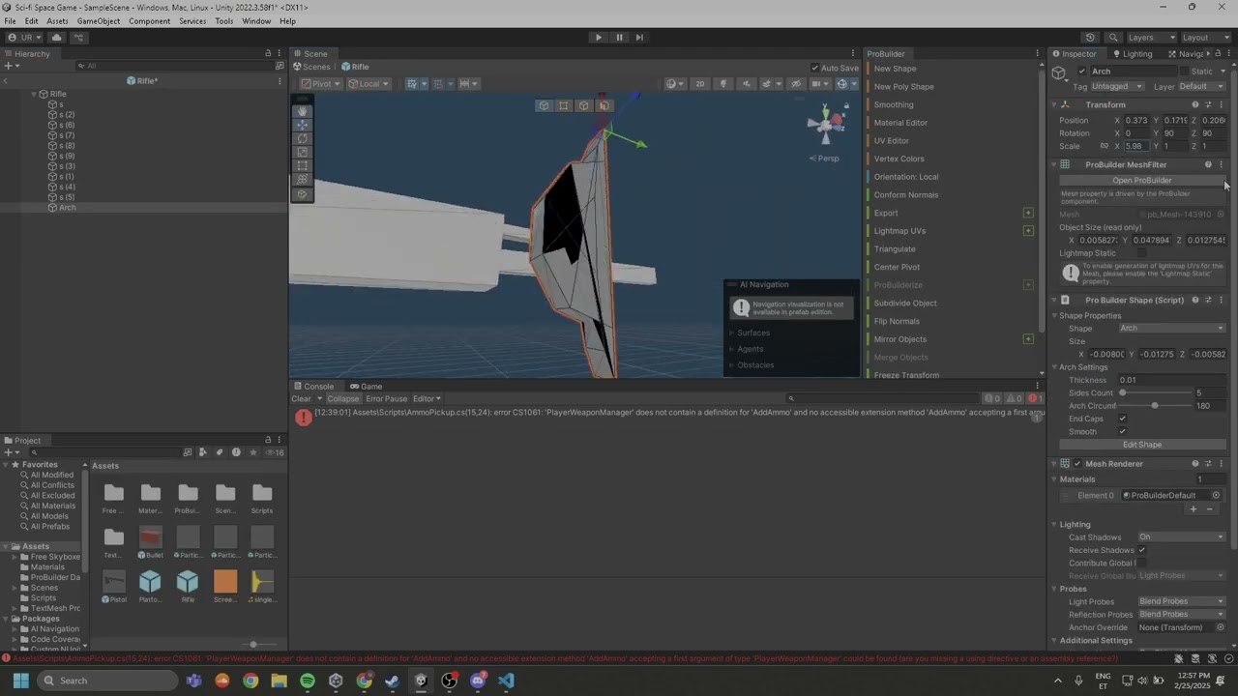Image resolution: width=1238 pixels, height=696 pixels.
Task: Toggle 2D view mode in Scene
Action: [700, 83]
